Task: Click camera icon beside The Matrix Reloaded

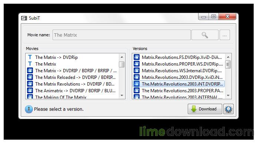Action: [30, 77]
